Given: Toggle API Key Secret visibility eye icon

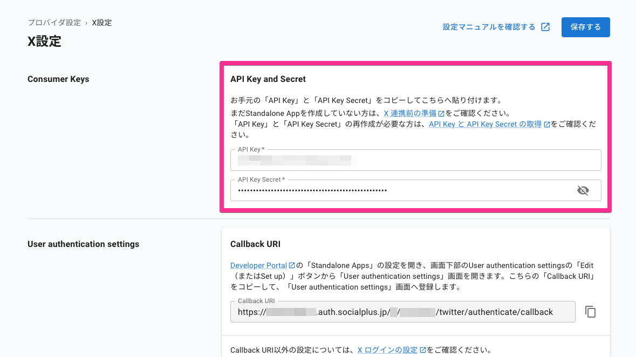Looking at the screenshot, I should pos(583,190).
